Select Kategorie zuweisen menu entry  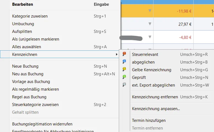[x=30, y=16]
